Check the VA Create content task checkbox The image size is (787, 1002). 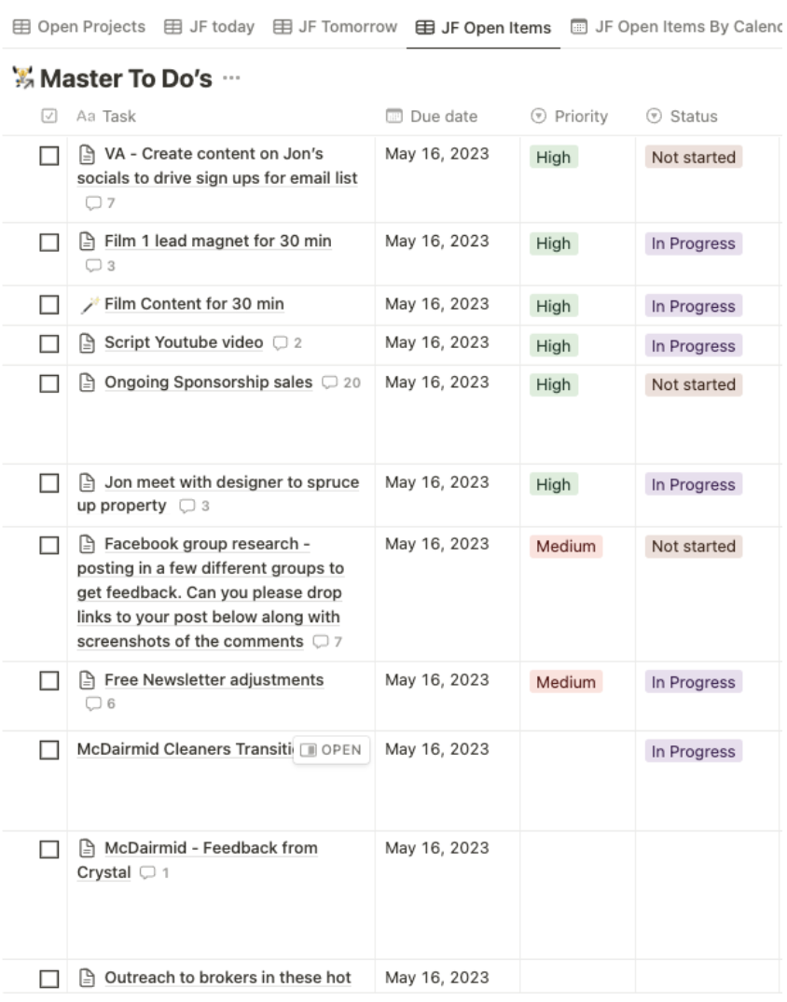49,156
